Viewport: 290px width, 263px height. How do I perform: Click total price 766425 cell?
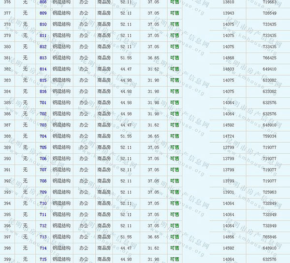(269, 58)
